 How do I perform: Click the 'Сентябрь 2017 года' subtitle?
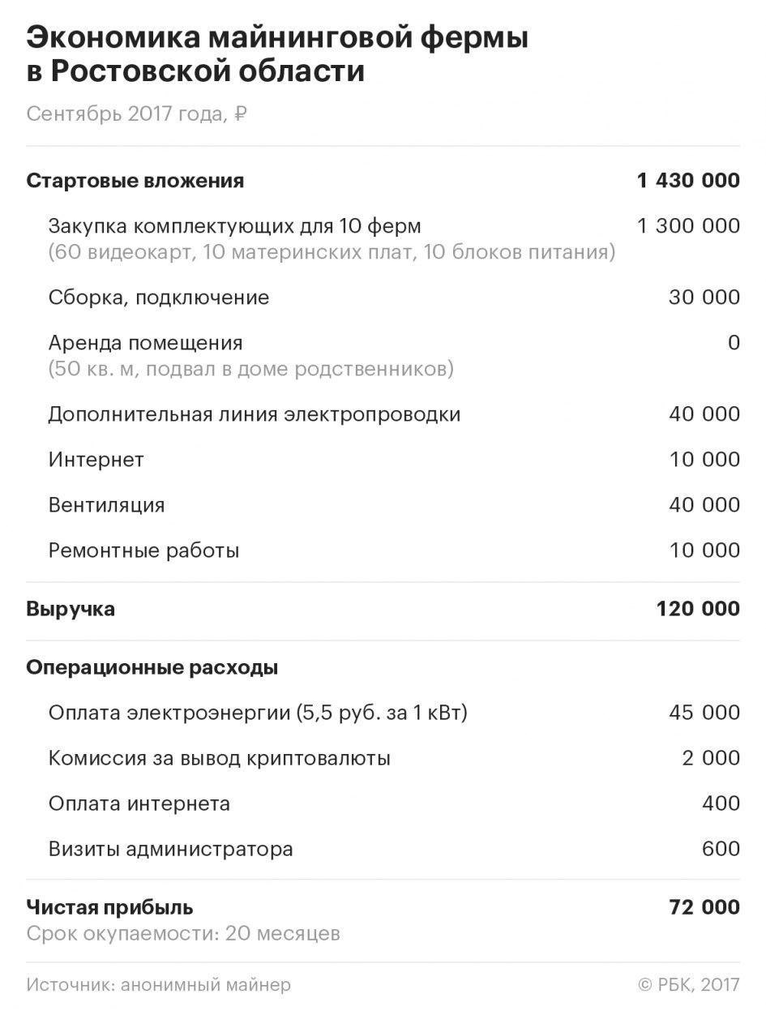point(136,114)
